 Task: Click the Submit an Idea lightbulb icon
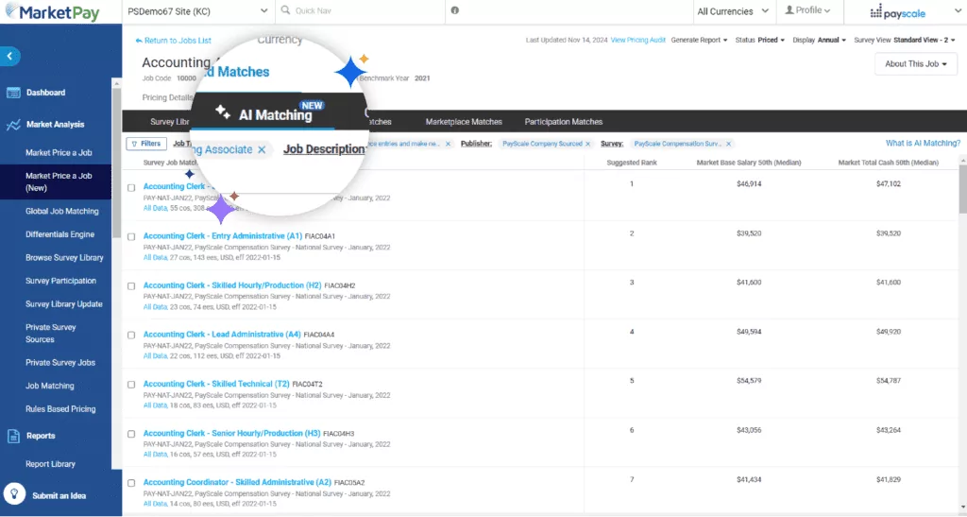pyautogui.click(x=14, y=494)
